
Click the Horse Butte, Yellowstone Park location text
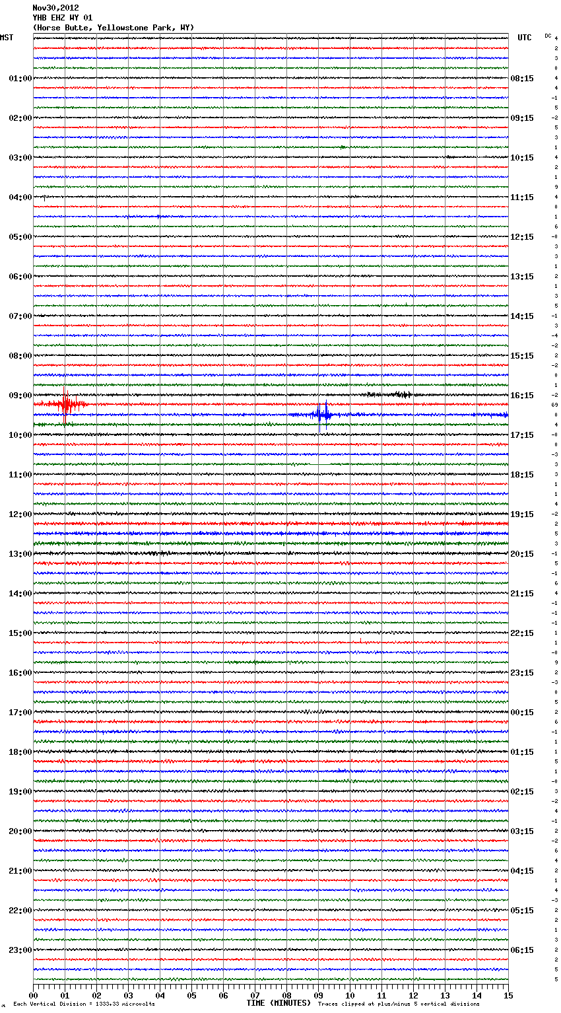pyautogui.click(x=114, y=28)
